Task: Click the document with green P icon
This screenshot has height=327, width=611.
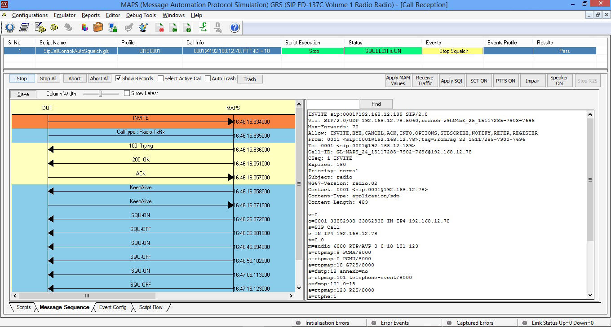Action: pos(187,28)
